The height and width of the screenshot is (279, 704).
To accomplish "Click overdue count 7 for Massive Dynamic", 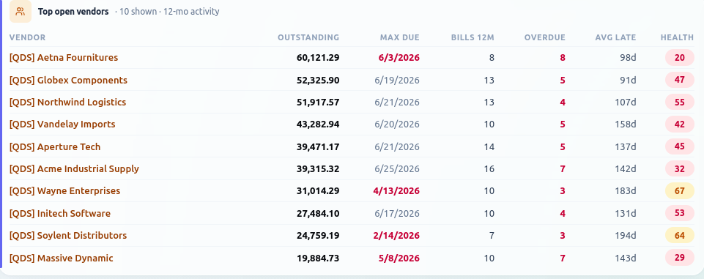I will coord(563,258).
